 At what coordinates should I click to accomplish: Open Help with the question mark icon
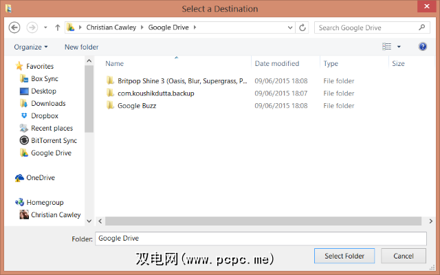[422, 47]
